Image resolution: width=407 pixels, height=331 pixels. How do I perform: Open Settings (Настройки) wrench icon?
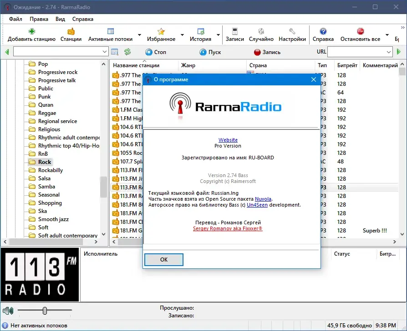(x=292, y=32)
